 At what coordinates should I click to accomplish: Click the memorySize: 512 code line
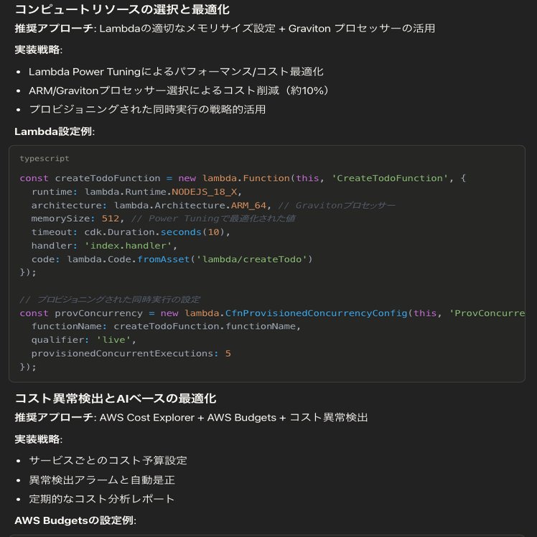[x=164, y=218]
